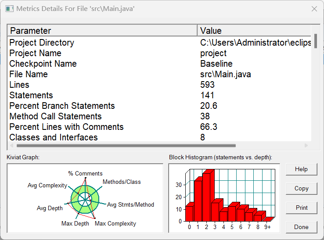Click the '9+' depth axis label
The image size is (324, 240).
(x=268, y=227)
